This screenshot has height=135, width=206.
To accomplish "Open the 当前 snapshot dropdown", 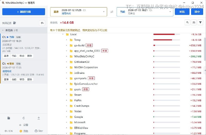I will (145, 12).
